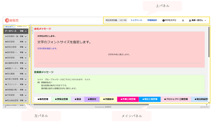This screenshot has height=123, width=212.
Task: Click the left menu vertical scrollbar
Action: click(x=29, y=42)
